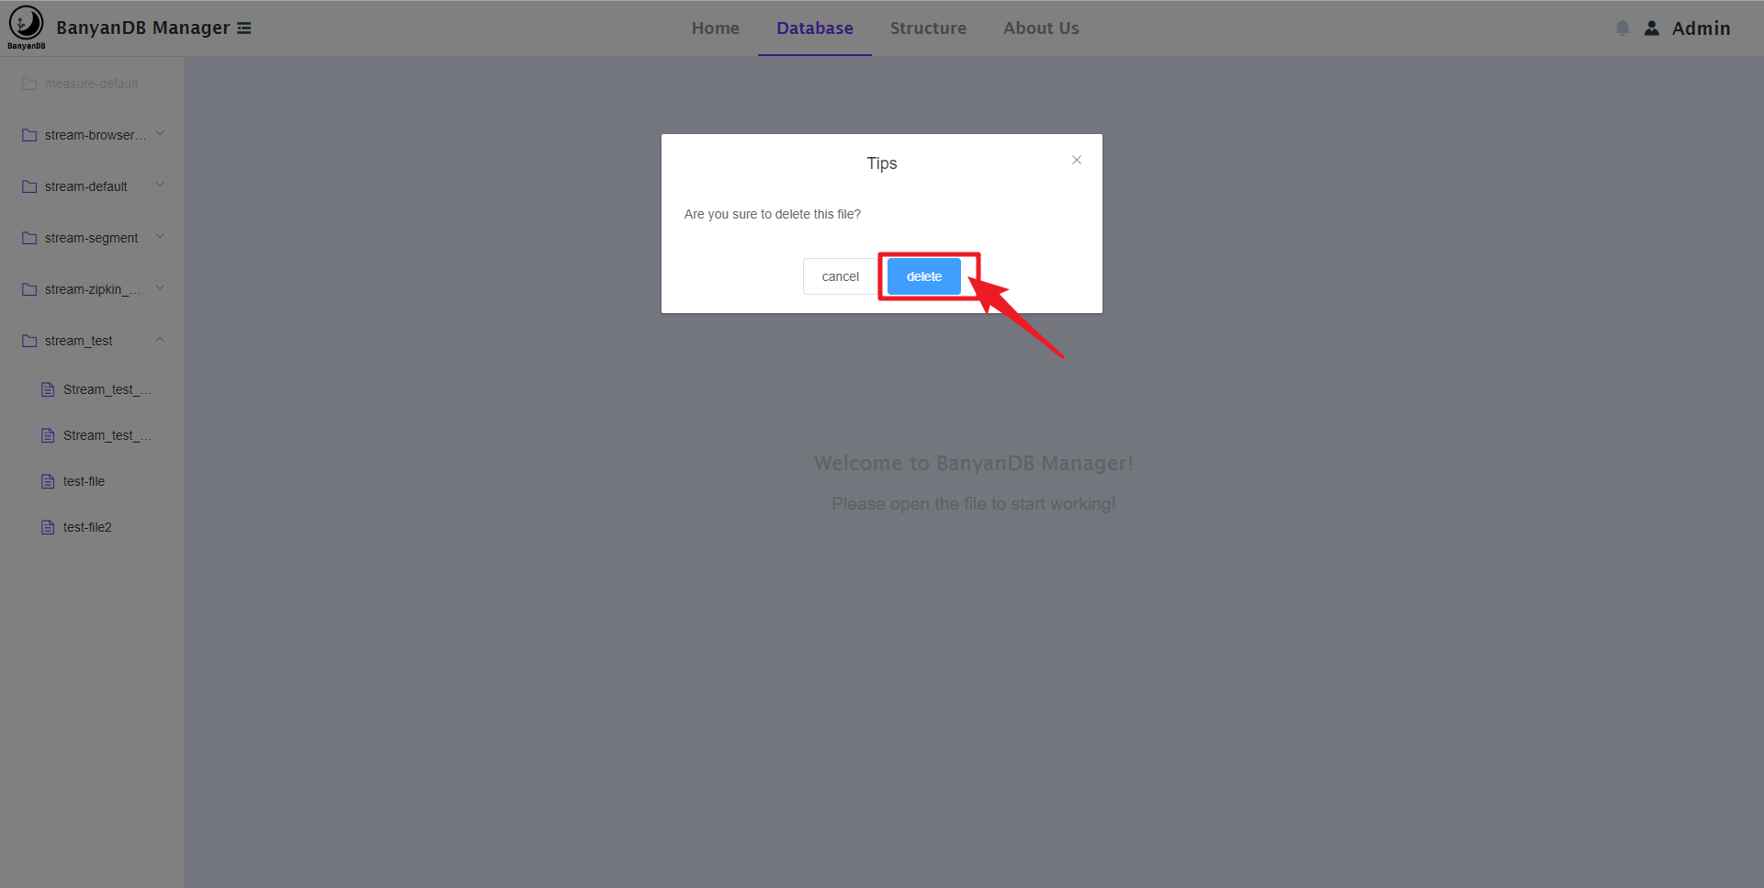Screen dimensions: 1764x888
Task: Click the stream-zipkin folder icon
Action: (x=29, y=289)
